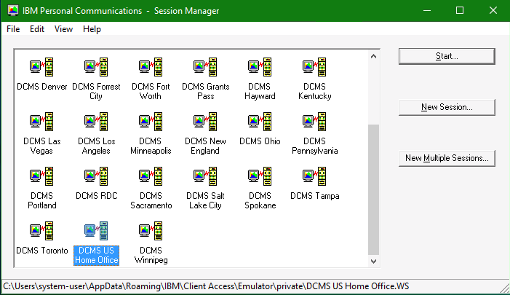The width and height of the screenshot is (510, 295).
Task: Select the DCMS Spokane session icon
Action: pyautogui.click(x=260, y=176)
